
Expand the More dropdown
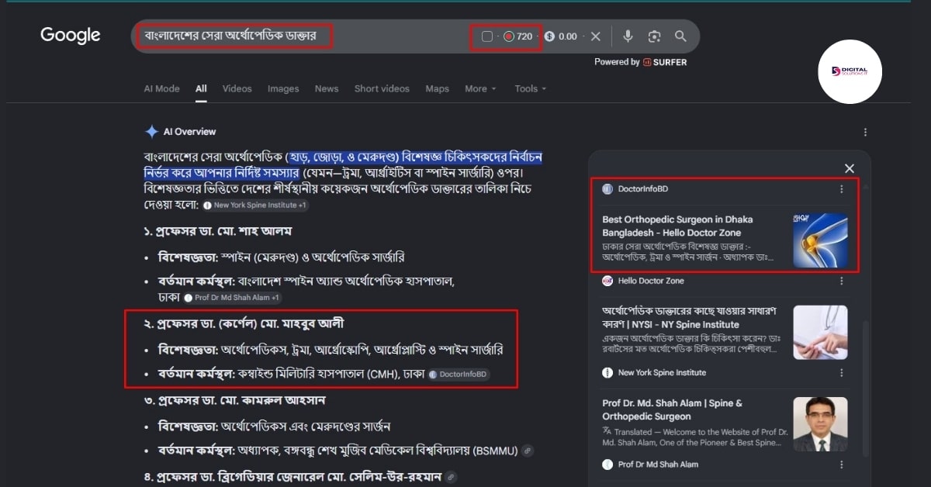tap(480, 88)
